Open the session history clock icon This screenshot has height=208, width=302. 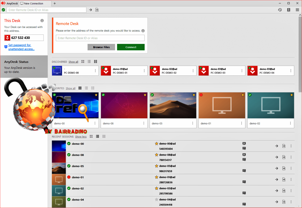point(280,10)
